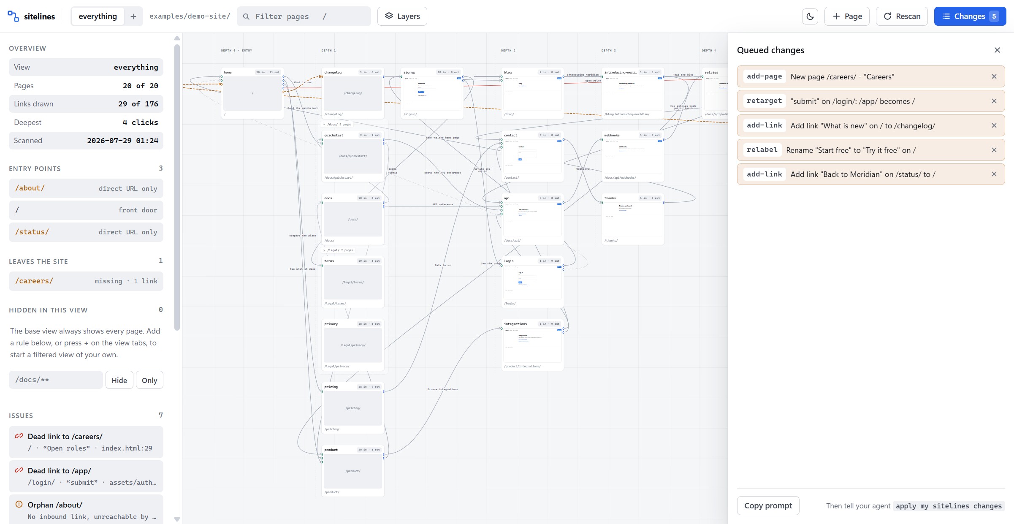Select the thanks page node
This screenshot has width=1014, height=524.
point(633,219)
